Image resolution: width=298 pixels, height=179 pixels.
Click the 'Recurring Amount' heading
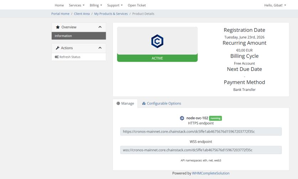pos(244,43)
